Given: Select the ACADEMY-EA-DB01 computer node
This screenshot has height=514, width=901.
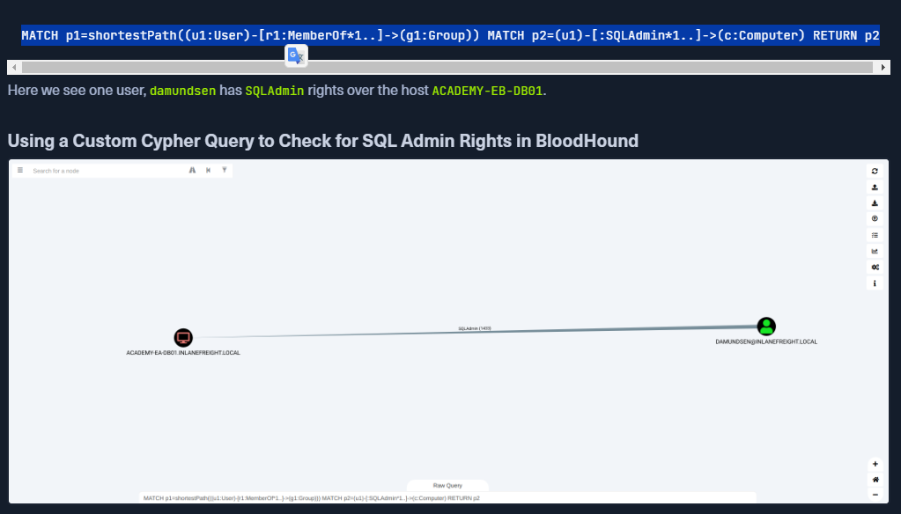Looking at the screenshot, I should [x=183, y=337].
